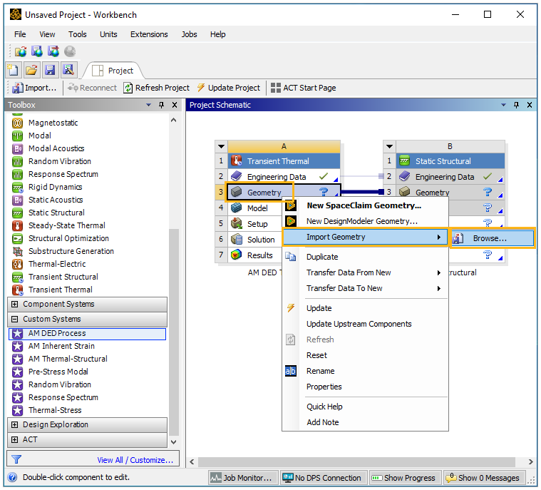The height and width of the screenshot is (490, 541).
Task: Select the Thermal-Electric icon
Action: tap(17, 264)
